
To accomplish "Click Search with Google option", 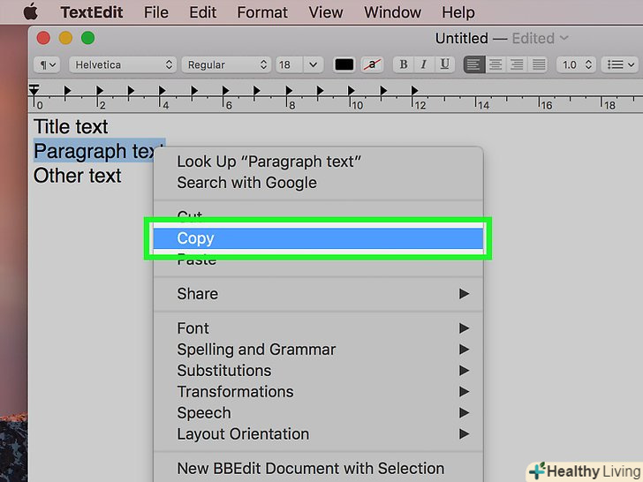I will click(246, 183).
